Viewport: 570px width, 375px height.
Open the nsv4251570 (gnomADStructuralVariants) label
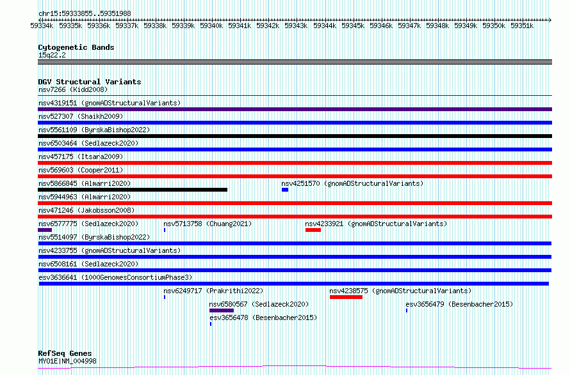tap(352, 183)
